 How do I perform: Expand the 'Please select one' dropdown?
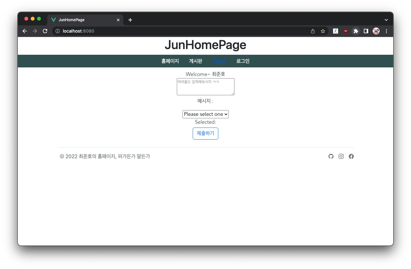pos(205,114)
